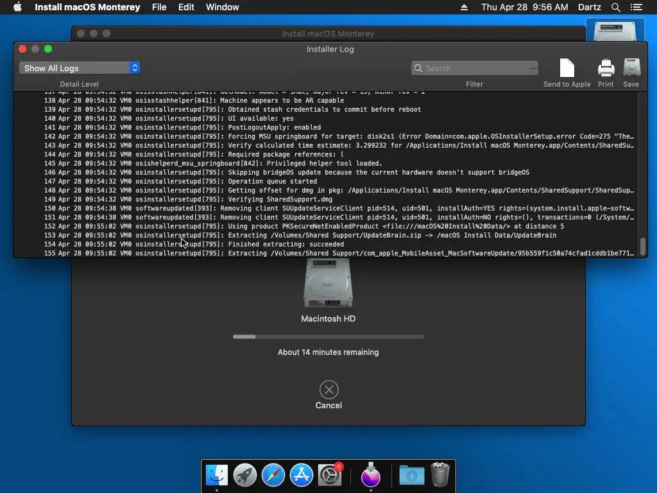Select log line 146 Skipping bridgeOS update

click(327, 172)
